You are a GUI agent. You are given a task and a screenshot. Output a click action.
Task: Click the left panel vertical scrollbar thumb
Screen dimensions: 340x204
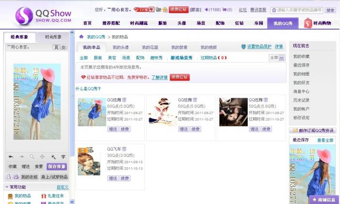72,95
